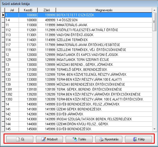158x147 pixels.
Task: Click the printer icon on Nyomtatás
Action: click(x=101, y=139)
